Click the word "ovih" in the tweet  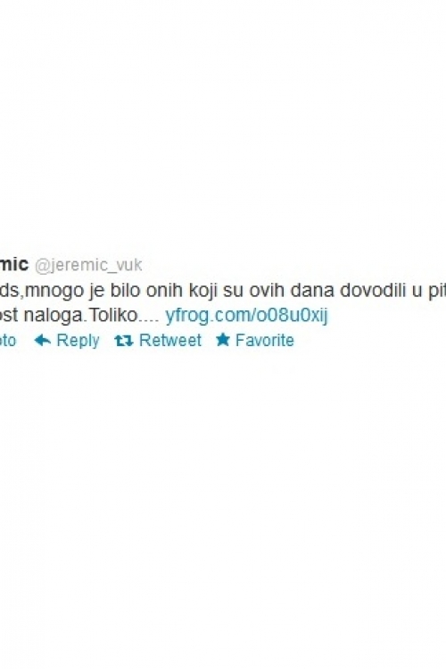pyautogui.click(x=267, y=290)
